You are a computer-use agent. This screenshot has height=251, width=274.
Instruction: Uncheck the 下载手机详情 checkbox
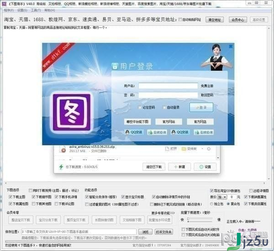click(56, 197)
